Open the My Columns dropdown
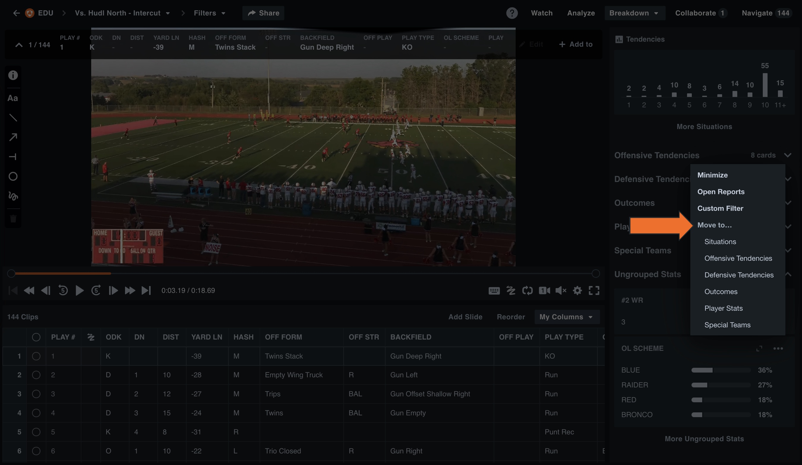The image size is (802, 465). 567,317
